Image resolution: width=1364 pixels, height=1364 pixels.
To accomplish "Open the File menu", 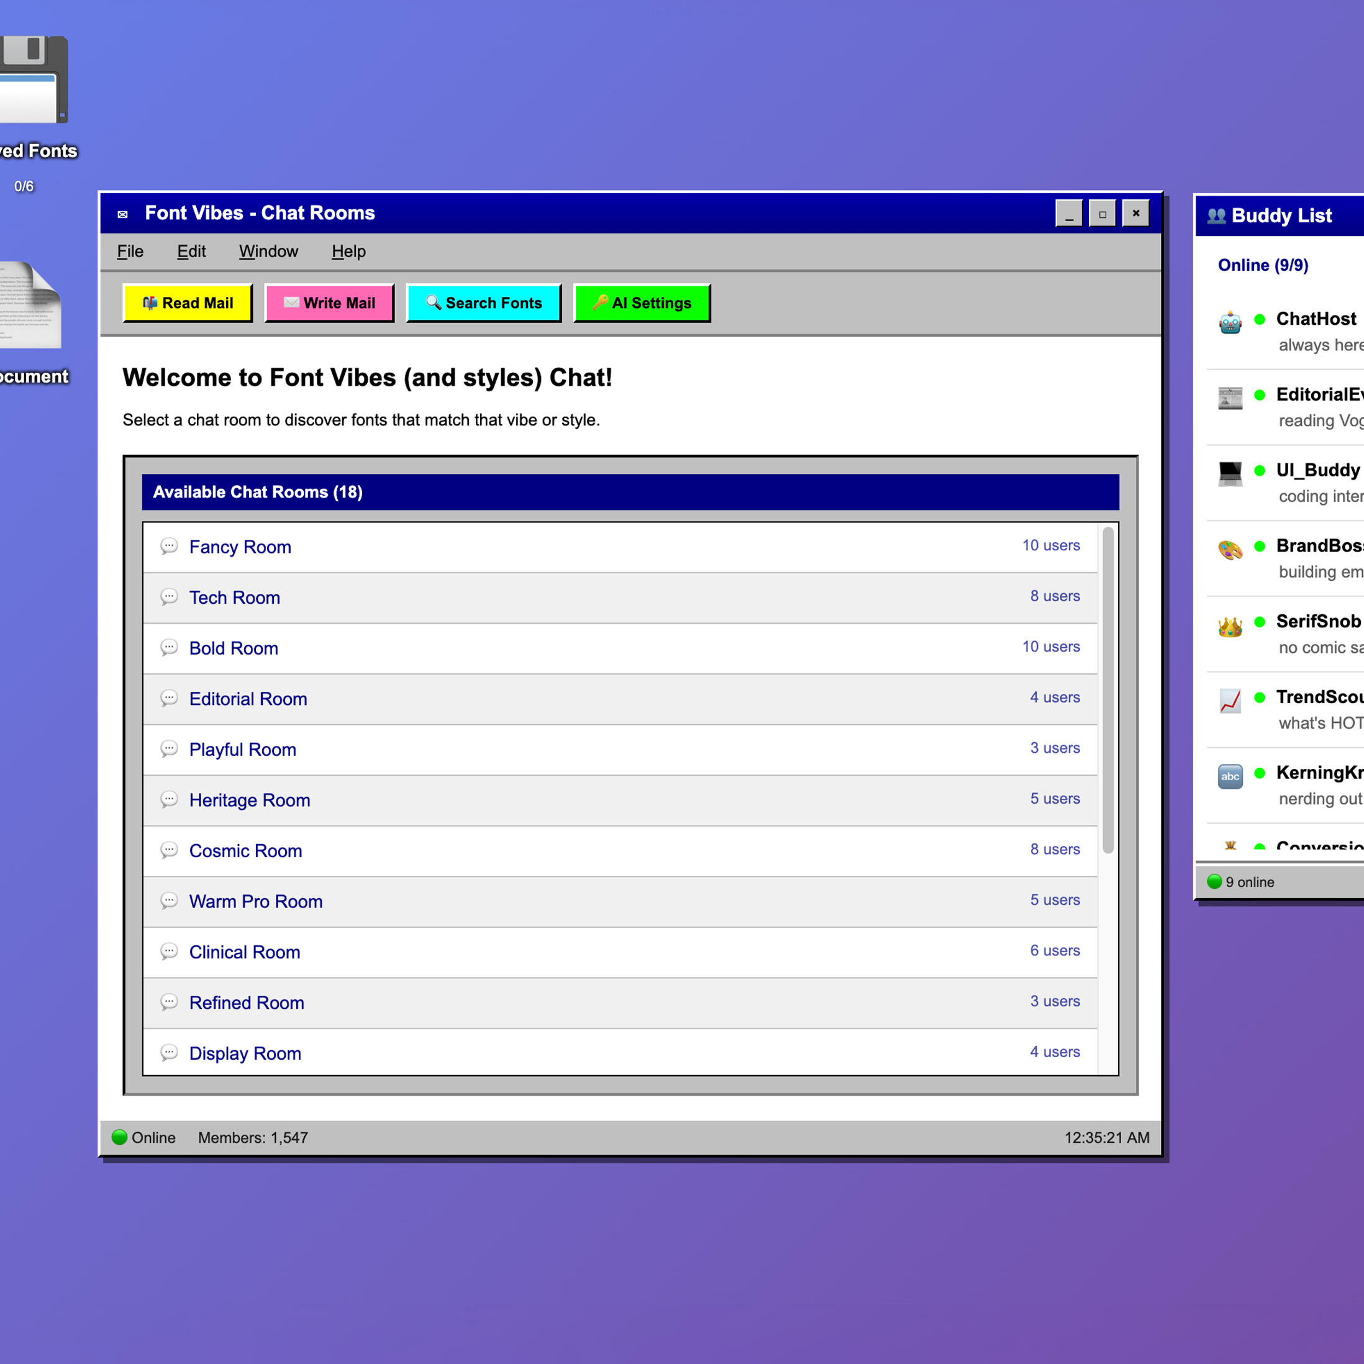I will tap(130, 252).
